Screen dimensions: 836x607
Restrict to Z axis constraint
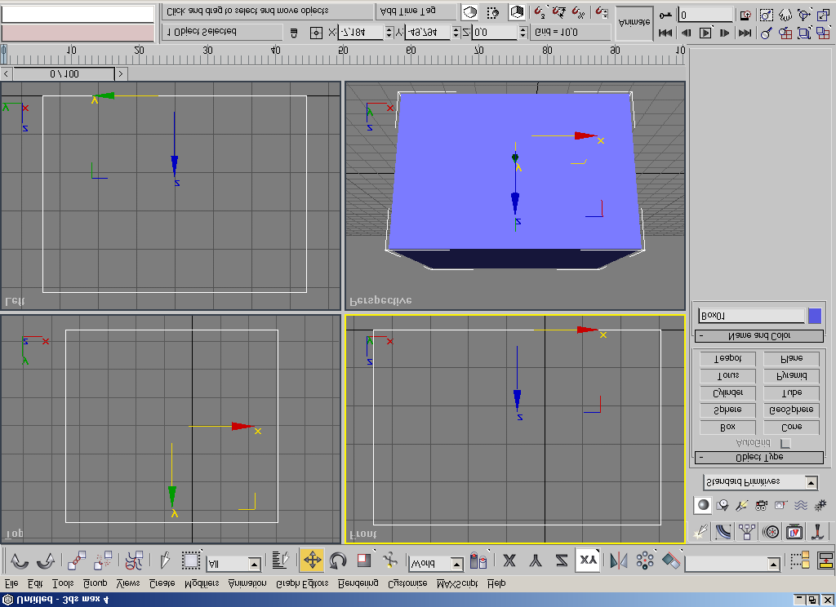click(562, 560)
